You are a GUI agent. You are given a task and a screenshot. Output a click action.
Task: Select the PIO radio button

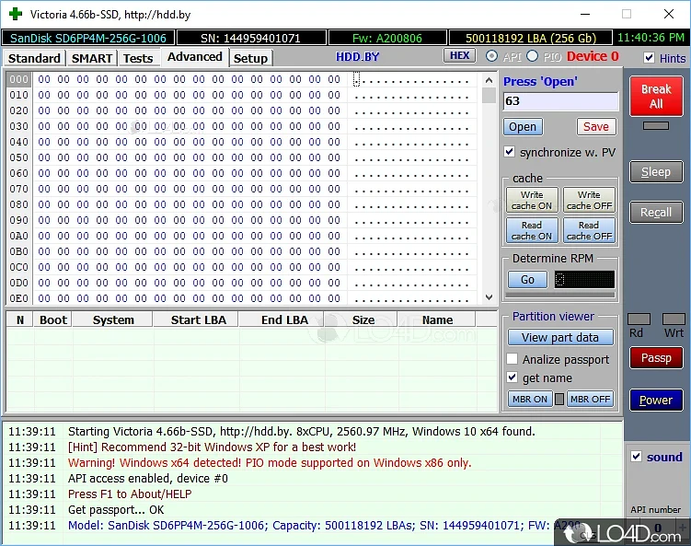tap(533, 56)
